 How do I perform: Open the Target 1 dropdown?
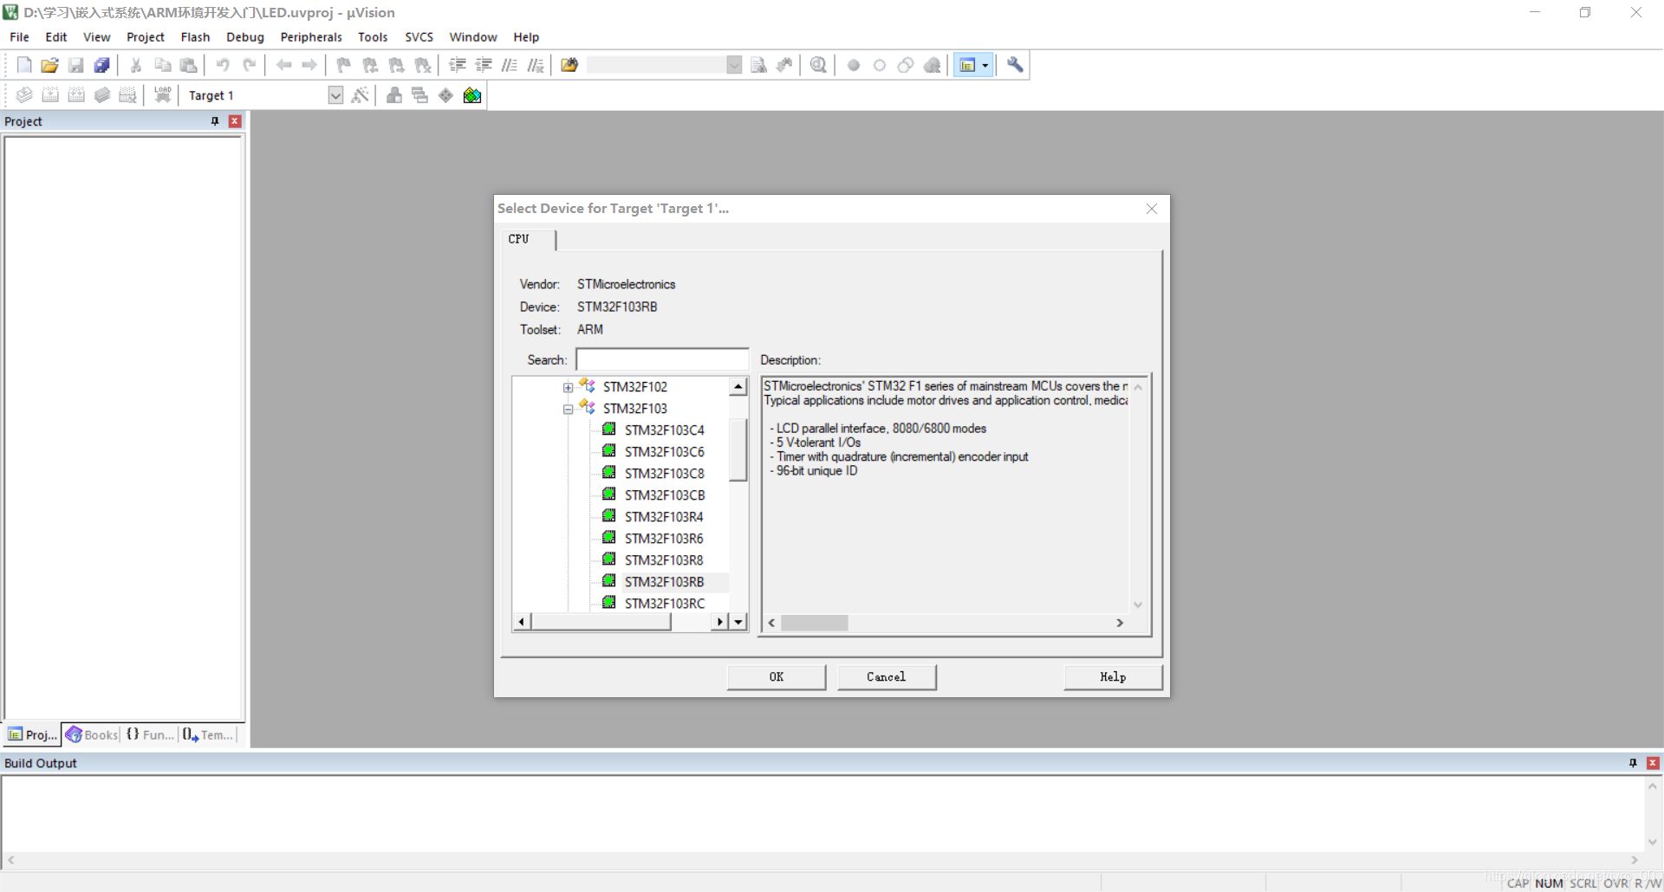(335, 95)
